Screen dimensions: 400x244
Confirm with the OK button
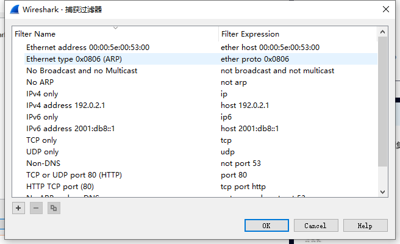pos(266,226)
